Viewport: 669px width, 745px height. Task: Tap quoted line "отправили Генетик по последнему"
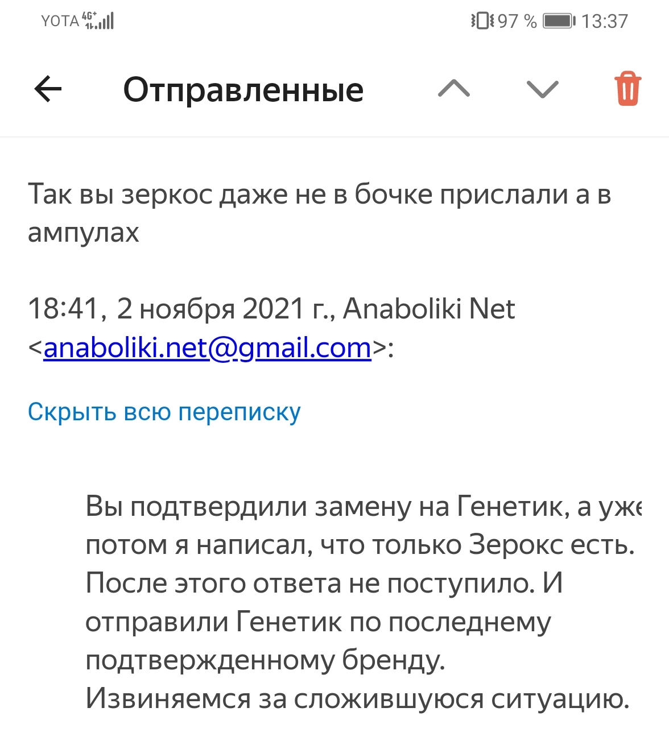point(318,622)
